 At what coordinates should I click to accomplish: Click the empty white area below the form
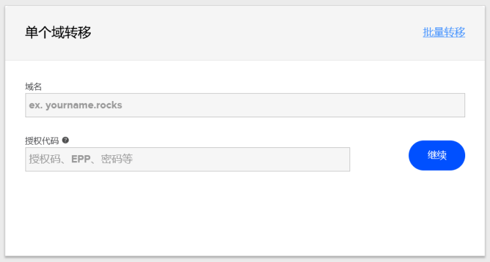pyautogui.click(x=245, y=215)
